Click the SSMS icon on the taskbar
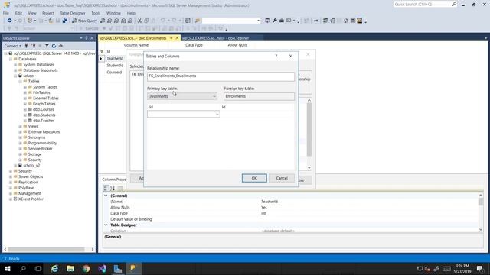The width and height of the screenshot is (490, 275). pos(133,268)
